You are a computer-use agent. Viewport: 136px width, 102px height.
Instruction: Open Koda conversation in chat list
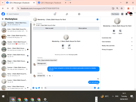[x=15, y=30]
